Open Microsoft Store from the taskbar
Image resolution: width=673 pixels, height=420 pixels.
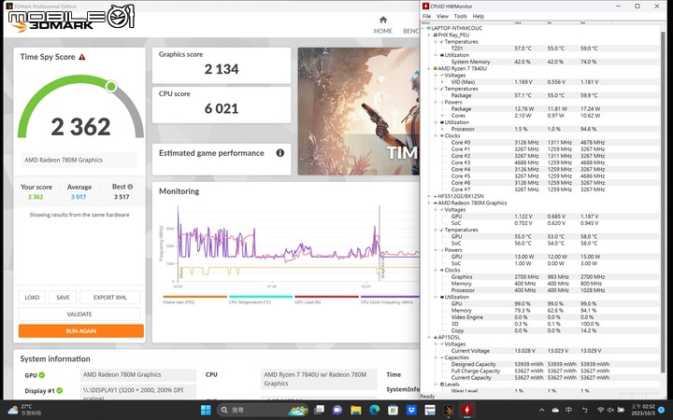point(393,410)
